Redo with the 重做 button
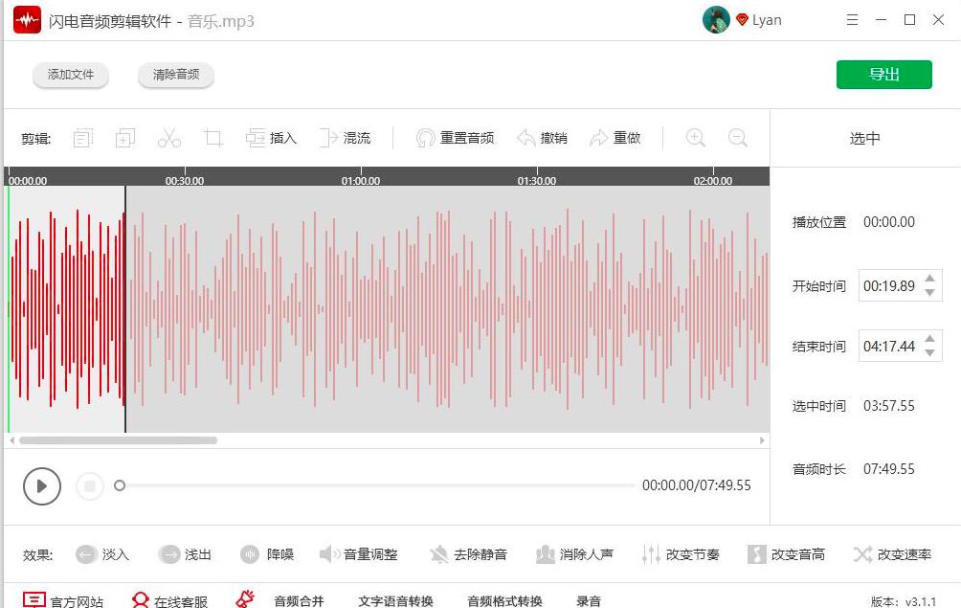961x608 pixels. coord(615,138)
